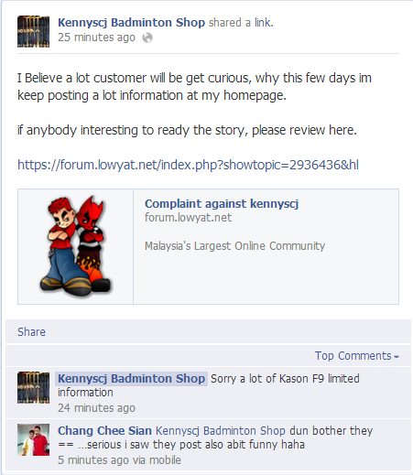Image resolution: width=413 pixels, height=475 pixels.
Task: Open Kennyscj Badminton Shop page from header
Action: pos(131,23)
